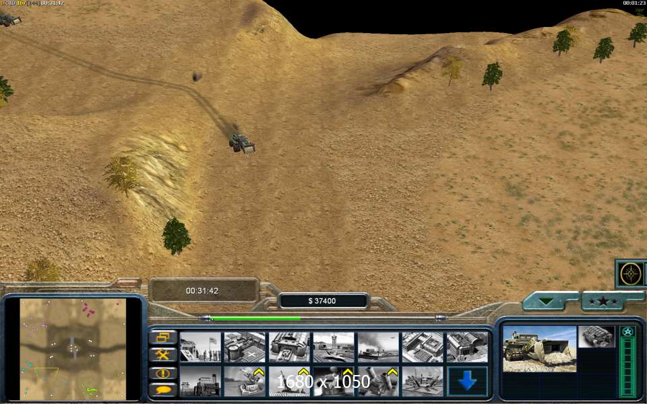Pick the factory with scaffold tower icon
The image size is (647, 404).
tap(201, 381)
